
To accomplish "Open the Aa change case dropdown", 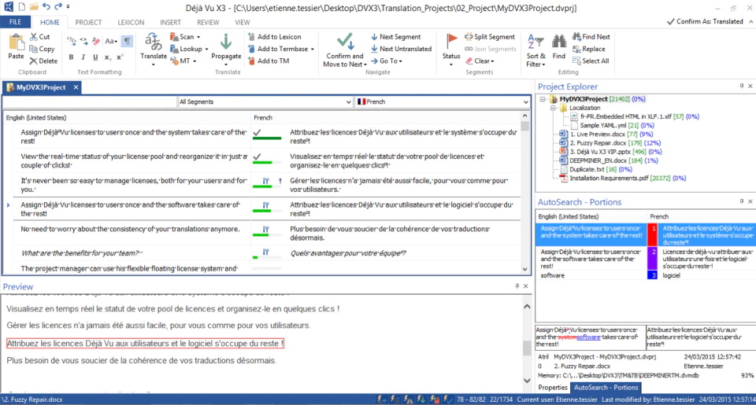I will pos(111,41).
